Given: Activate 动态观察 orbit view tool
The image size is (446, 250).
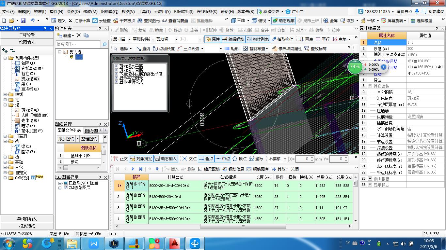Looking at the screenshot, I should point(283,21).
